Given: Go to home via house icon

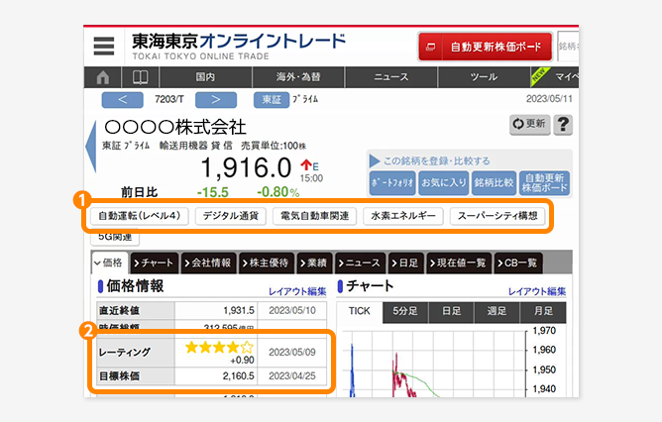Looking at the screenshot, I should [103, 77].
